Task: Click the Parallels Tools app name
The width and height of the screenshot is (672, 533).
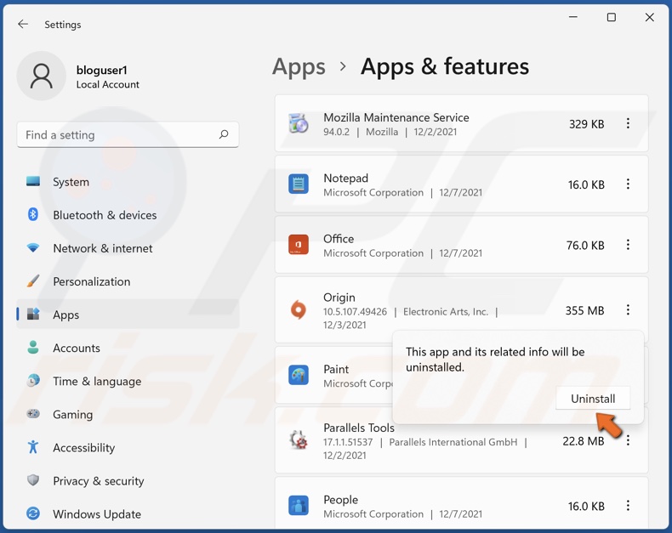Action: click(359, 428)
